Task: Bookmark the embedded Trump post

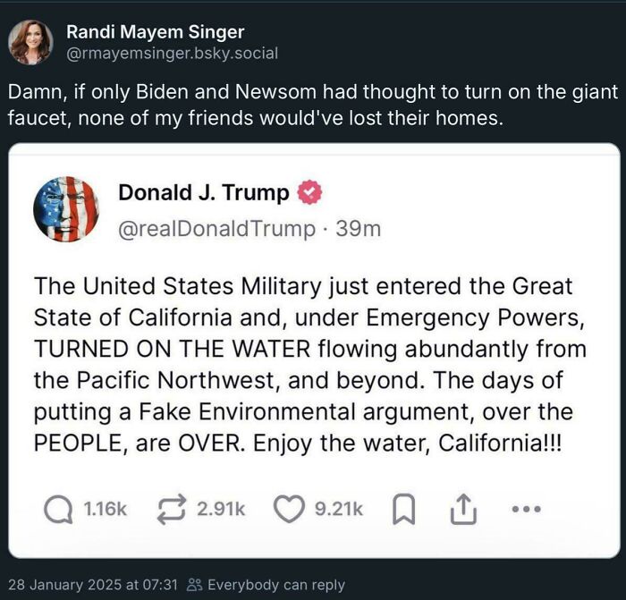Action: 403,509
